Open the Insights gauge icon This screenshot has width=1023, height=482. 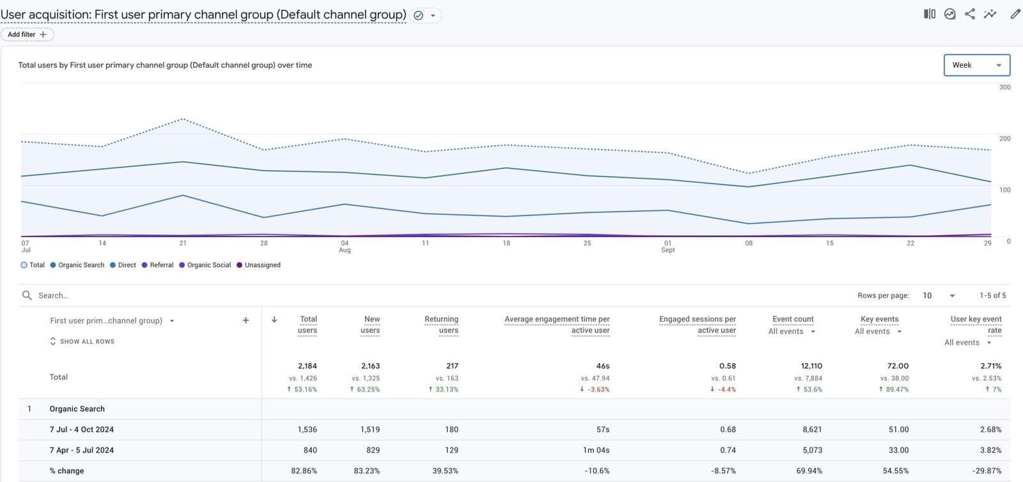[x=950, y=14]
